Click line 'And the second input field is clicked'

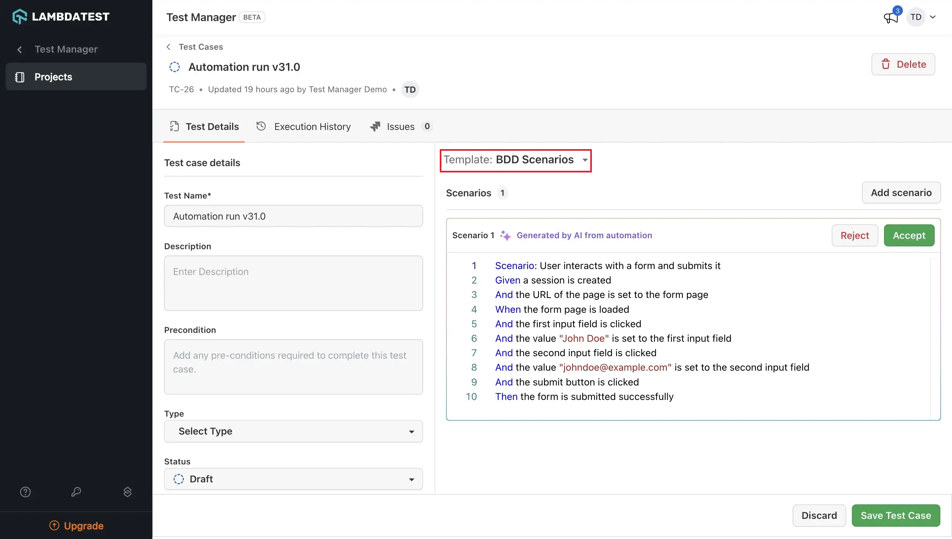click(x=575, y=353)
